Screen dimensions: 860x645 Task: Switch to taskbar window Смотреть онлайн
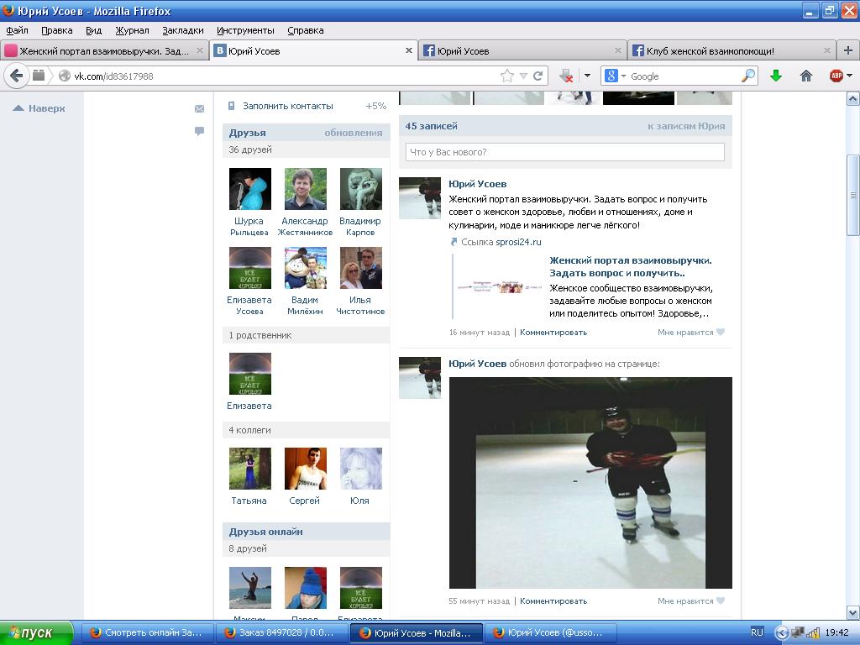(148, 632)
